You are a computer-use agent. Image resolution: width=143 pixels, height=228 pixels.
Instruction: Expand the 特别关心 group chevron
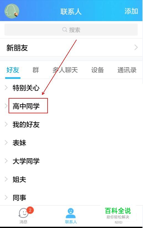[x=6, y=87]
